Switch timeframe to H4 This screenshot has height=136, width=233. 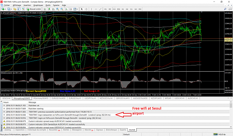point(127,9)
